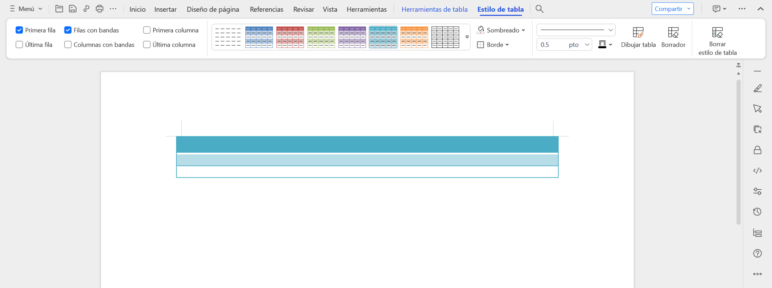Click the teal header row of table
The width and height of the screenshot is (772, 288).
[367, 144]
